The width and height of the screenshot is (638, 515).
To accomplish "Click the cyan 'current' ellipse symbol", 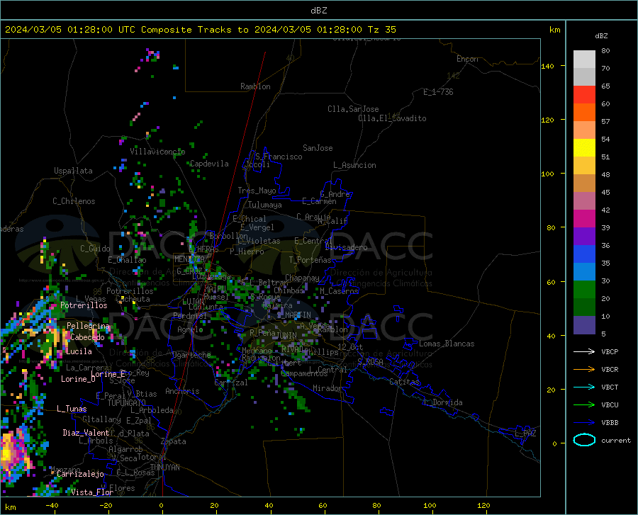I will (584, 440).
